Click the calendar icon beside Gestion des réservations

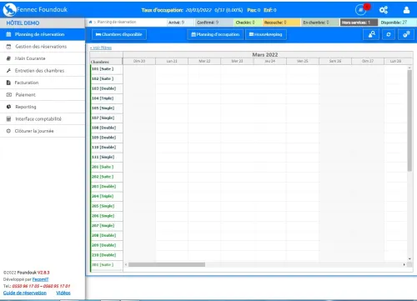(8, 47)
